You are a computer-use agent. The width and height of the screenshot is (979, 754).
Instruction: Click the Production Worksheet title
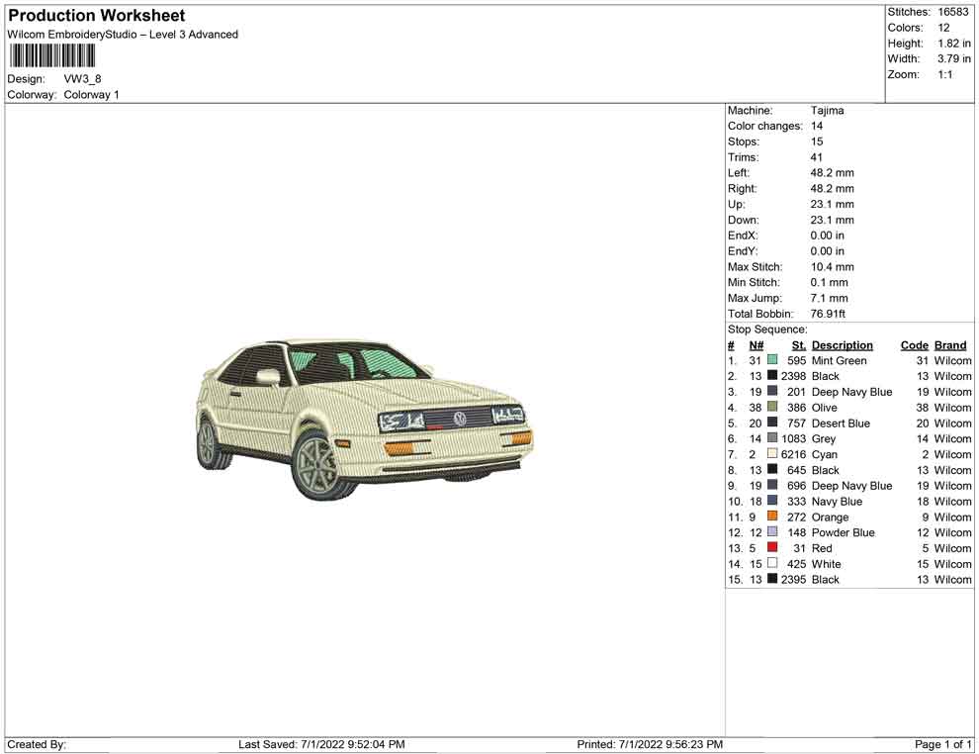tap(96, 16)
